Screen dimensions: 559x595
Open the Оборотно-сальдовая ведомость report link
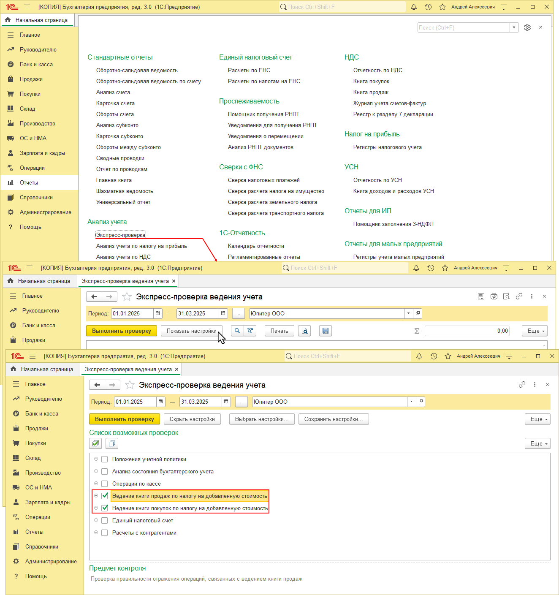(x=137, y=71)
